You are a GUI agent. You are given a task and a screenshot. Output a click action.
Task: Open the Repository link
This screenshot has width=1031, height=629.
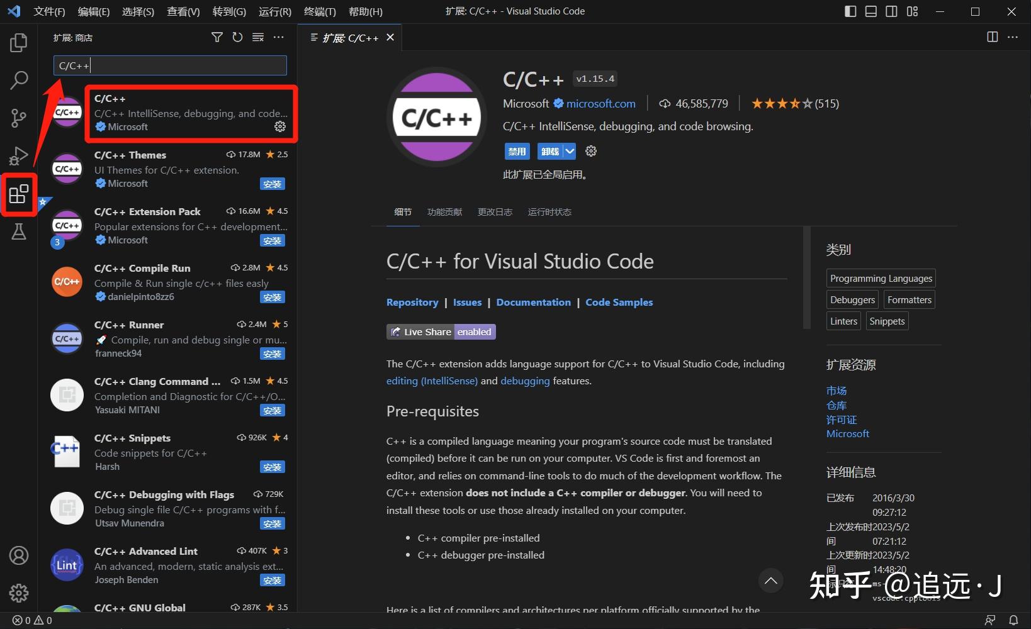pyautogui.click(x=412, y=302)
